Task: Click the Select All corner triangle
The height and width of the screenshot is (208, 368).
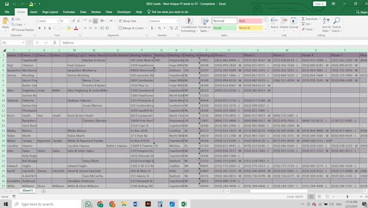Action: click(x=4, y=50)
